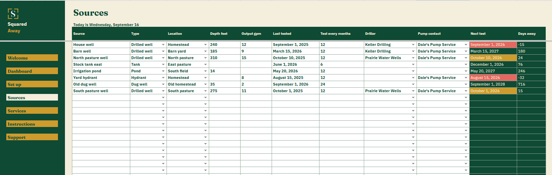Click depth value 240 for House well
The image size is (552, 175).
(225, 45)
